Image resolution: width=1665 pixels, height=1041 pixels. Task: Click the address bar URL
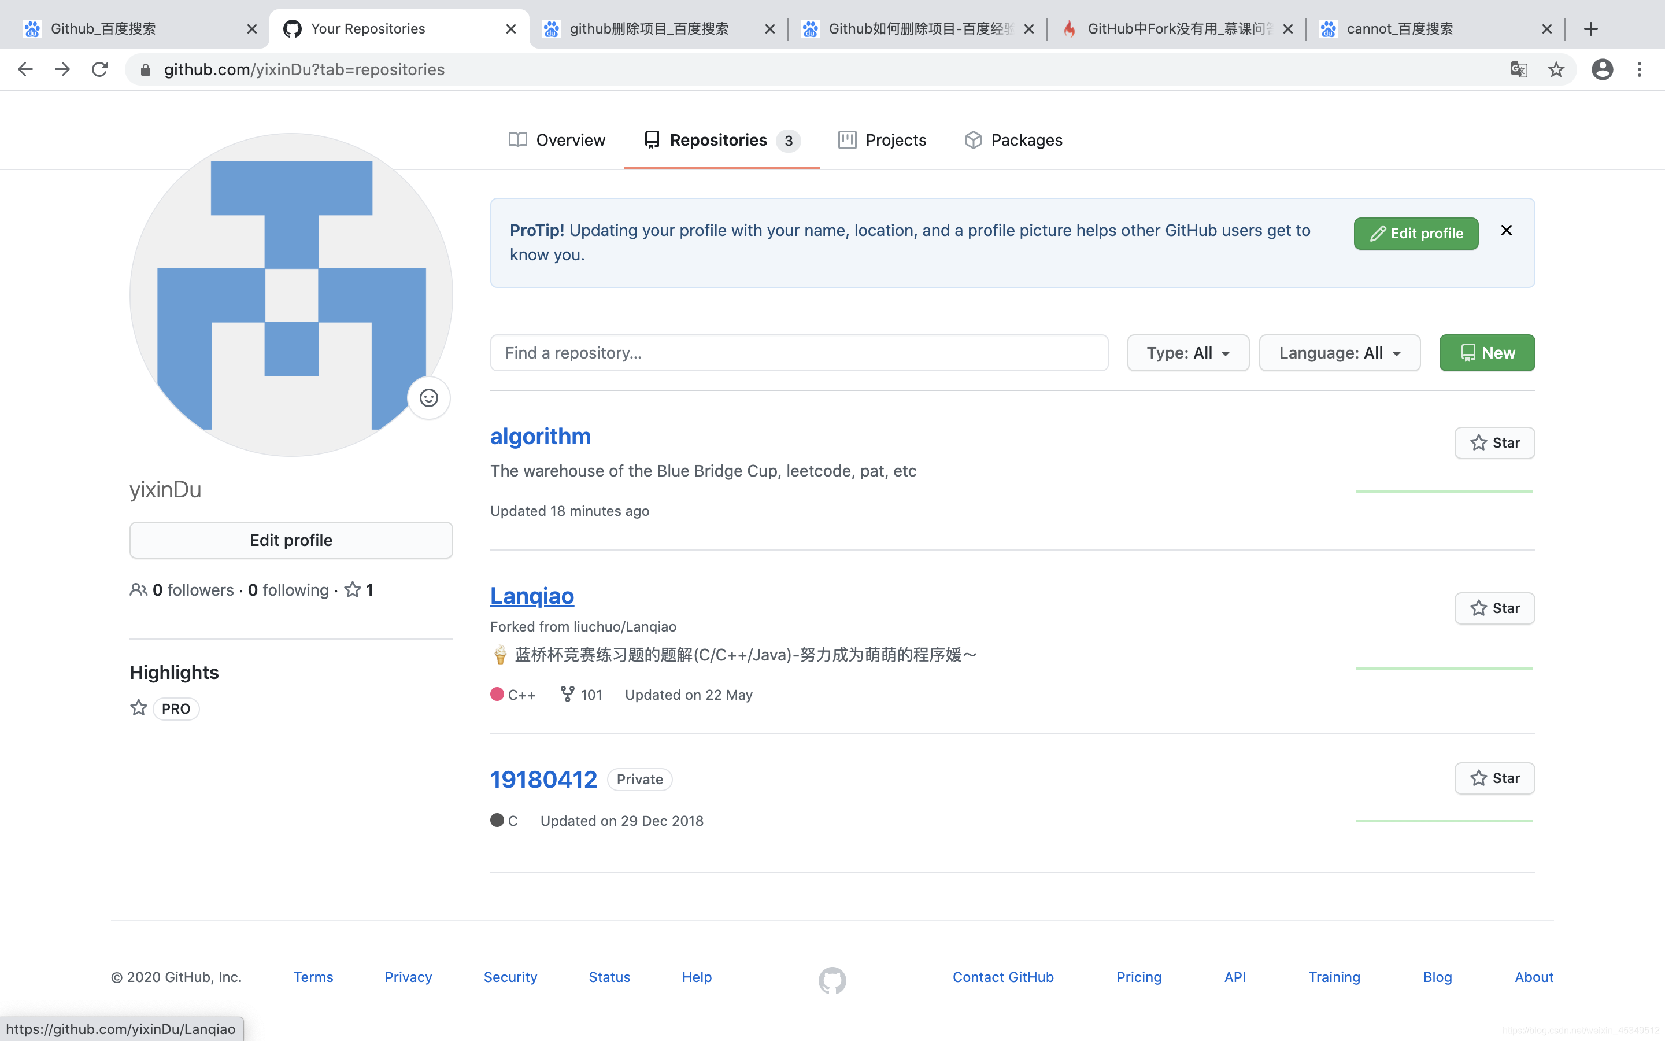coord(305,69)
